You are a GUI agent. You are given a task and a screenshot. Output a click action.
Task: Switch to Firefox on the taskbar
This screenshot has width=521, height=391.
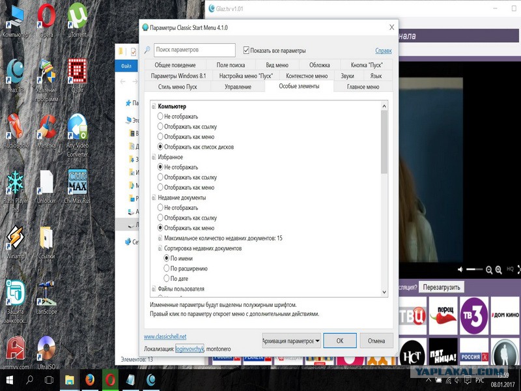[x=90, y=380]
